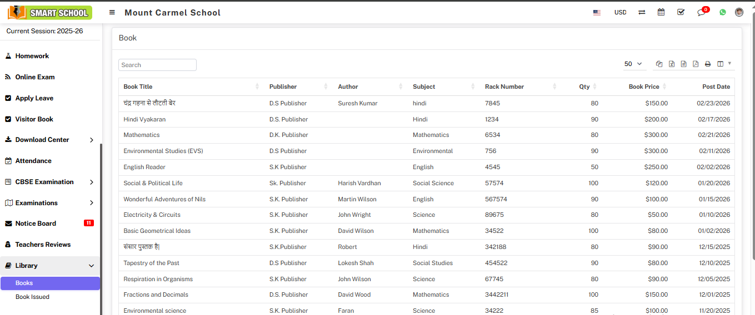Screen dimensions: 755x315
Task: Print the book list
Action: pyautogui.click(x=708, y=64)
